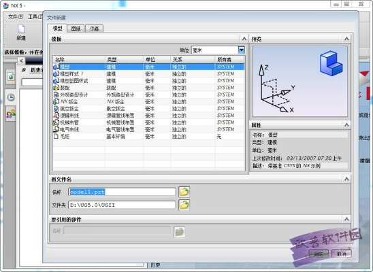Screen dimensions: 373x272
Task: Collapse the 要引用的部件 section
Action: 346,219
